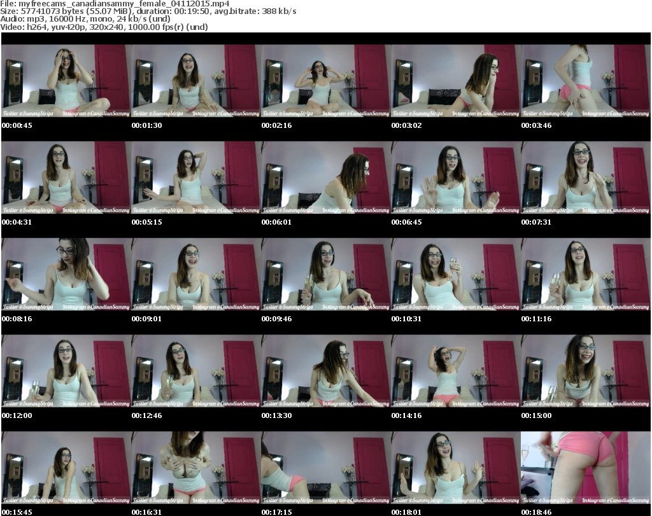The image size is (652, 516).
Task: Select the thumbnail frame at 00:18:46
Action: (x=586, y=468)
